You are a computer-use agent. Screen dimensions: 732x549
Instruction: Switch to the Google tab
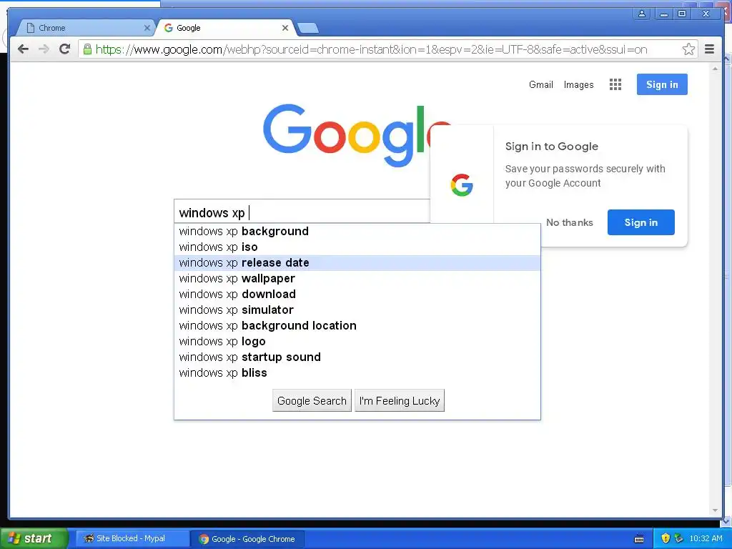[225, 28]
